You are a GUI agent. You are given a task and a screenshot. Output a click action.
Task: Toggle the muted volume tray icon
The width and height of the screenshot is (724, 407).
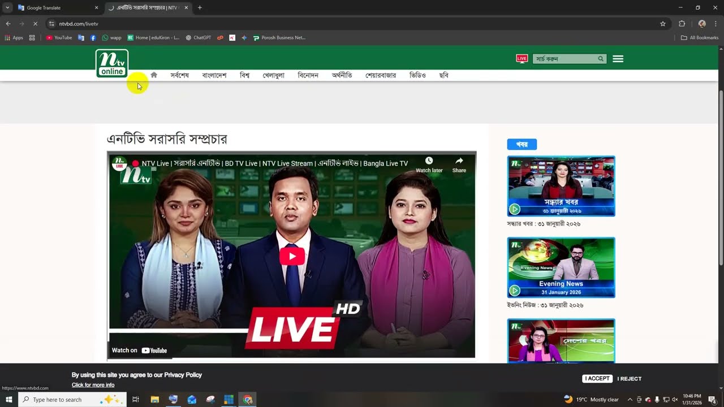point(674,400)
